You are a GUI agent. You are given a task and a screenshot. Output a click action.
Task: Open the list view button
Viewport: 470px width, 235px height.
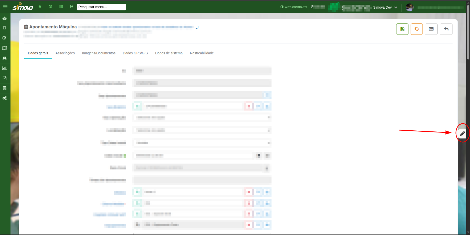tap(431, 29)
